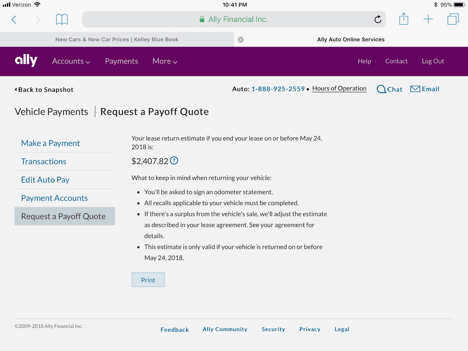Click inside the Safari address bar
The height and width of the screenshot is (351, 468).
[x=234, y=19]
